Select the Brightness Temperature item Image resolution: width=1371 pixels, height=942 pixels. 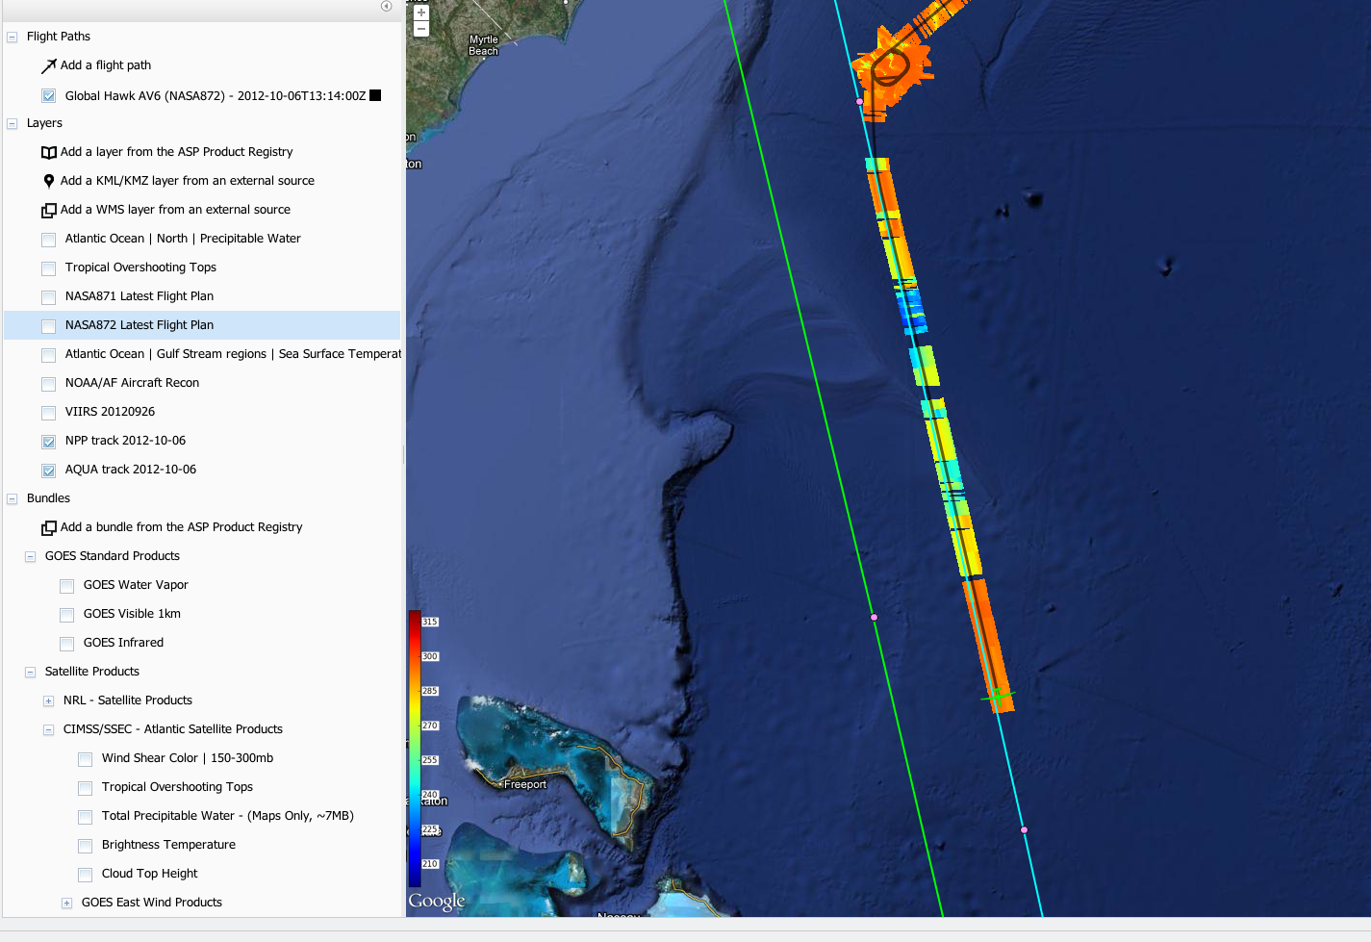click(x=168, y=845)
